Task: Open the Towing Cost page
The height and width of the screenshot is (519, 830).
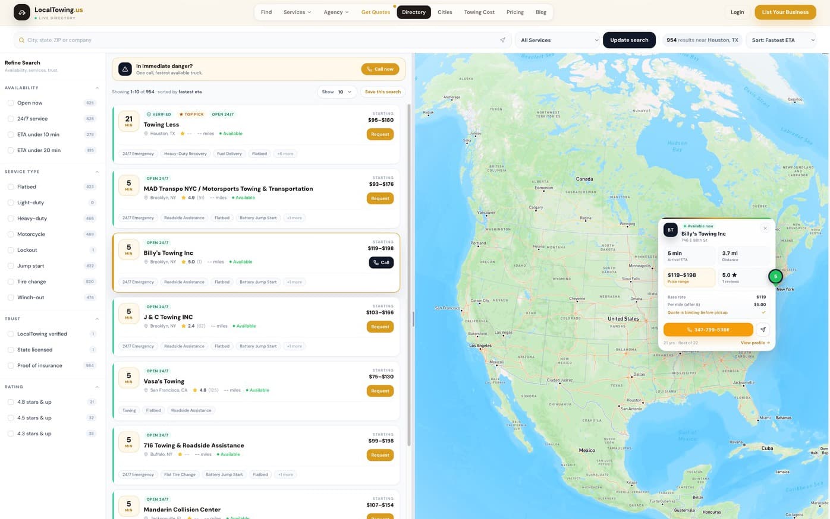Action: [479, 12]
